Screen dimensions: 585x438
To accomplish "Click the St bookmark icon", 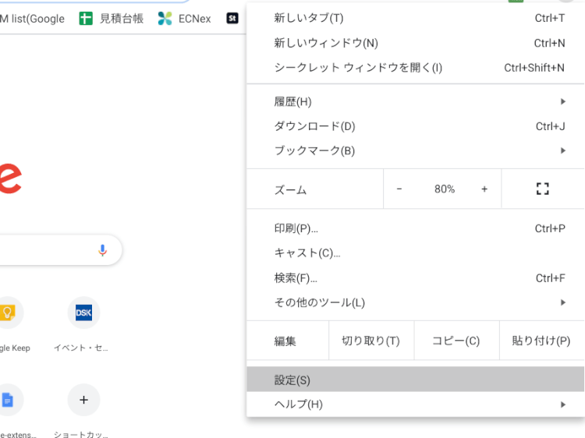I will [x=232, y=18].
